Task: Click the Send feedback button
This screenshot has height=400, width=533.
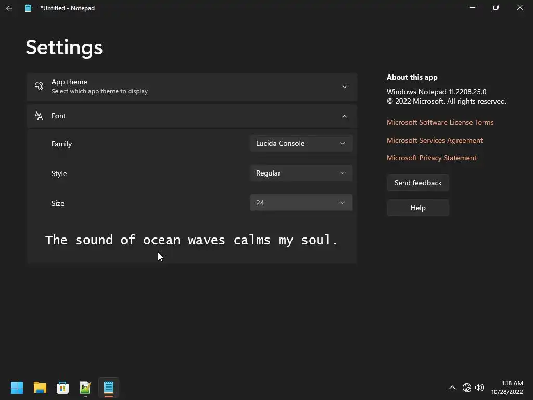Action: pyautogui.click(x=418, y=183)
